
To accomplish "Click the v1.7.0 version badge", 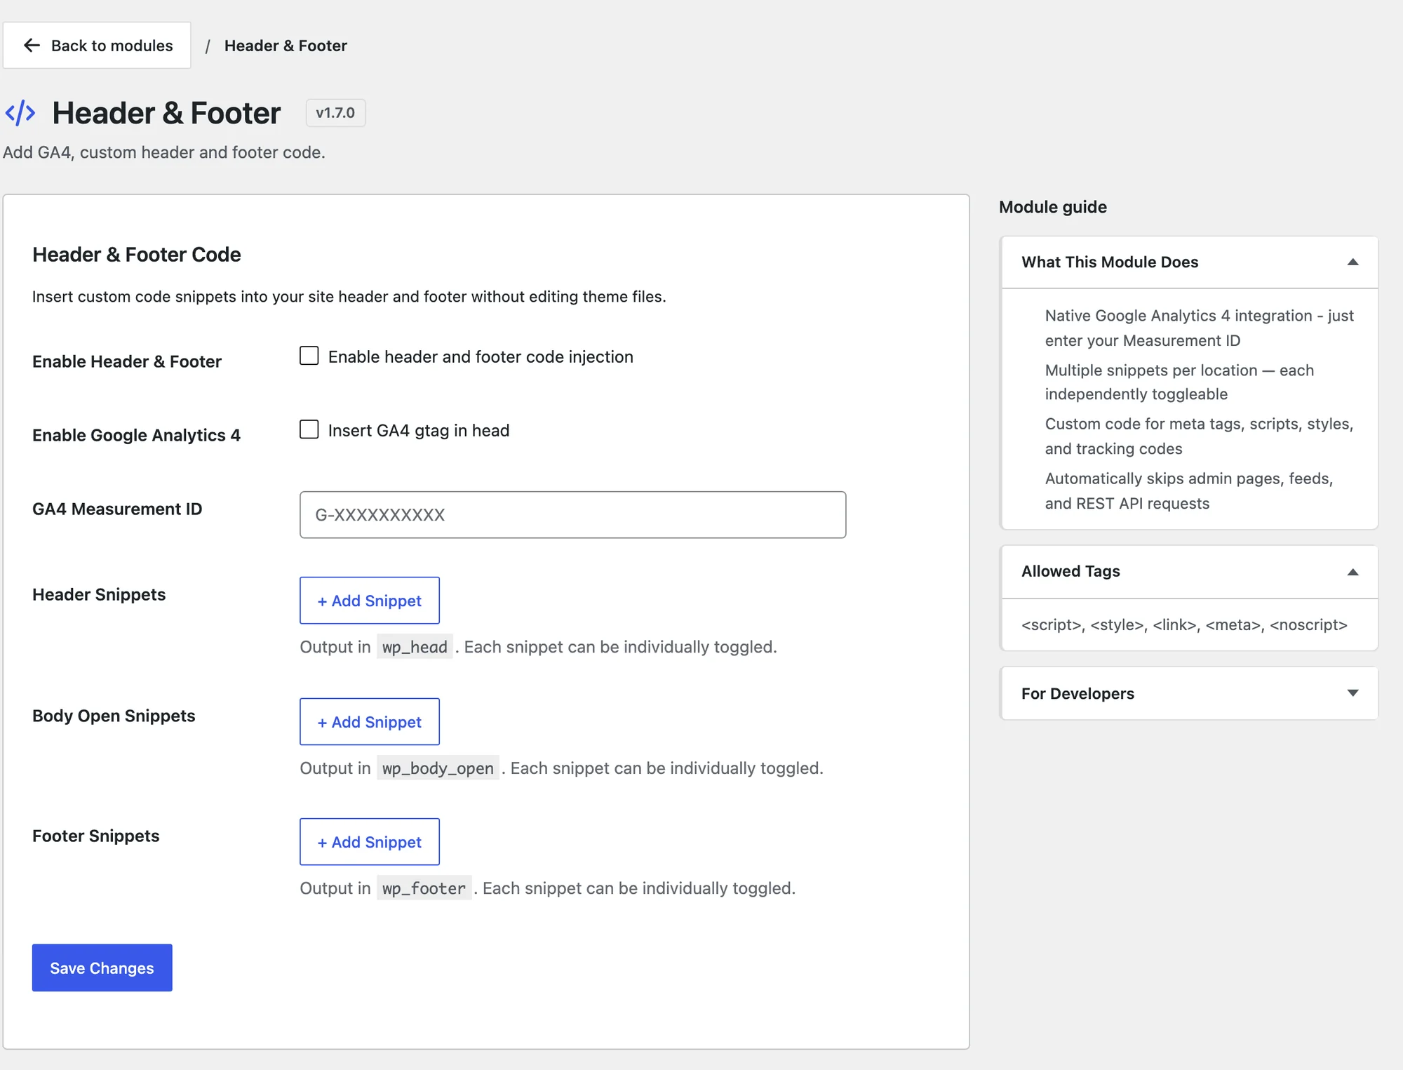I will (335, 113).
